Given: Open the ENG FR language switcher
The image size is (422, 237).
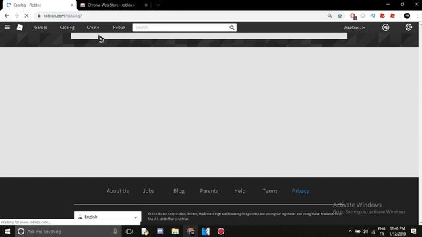Looking at the screenshot, I should coord(382,231).
